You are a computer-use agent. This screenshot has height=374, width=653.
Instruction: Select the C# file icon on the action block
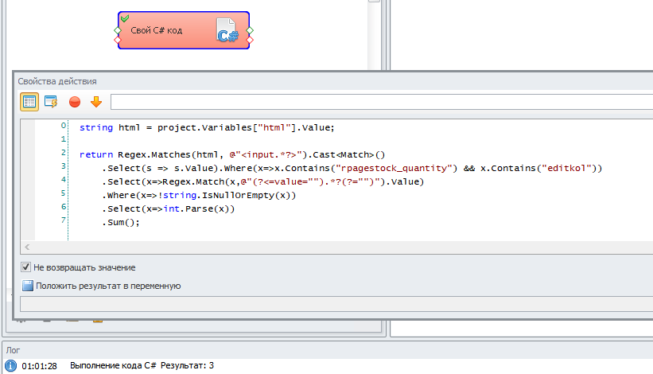click(x=227, y=30)
